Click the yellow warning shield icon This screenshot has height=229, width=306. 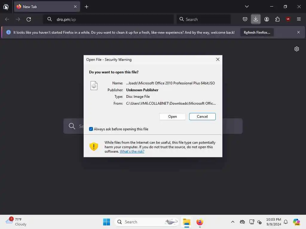tap(94, 146)
